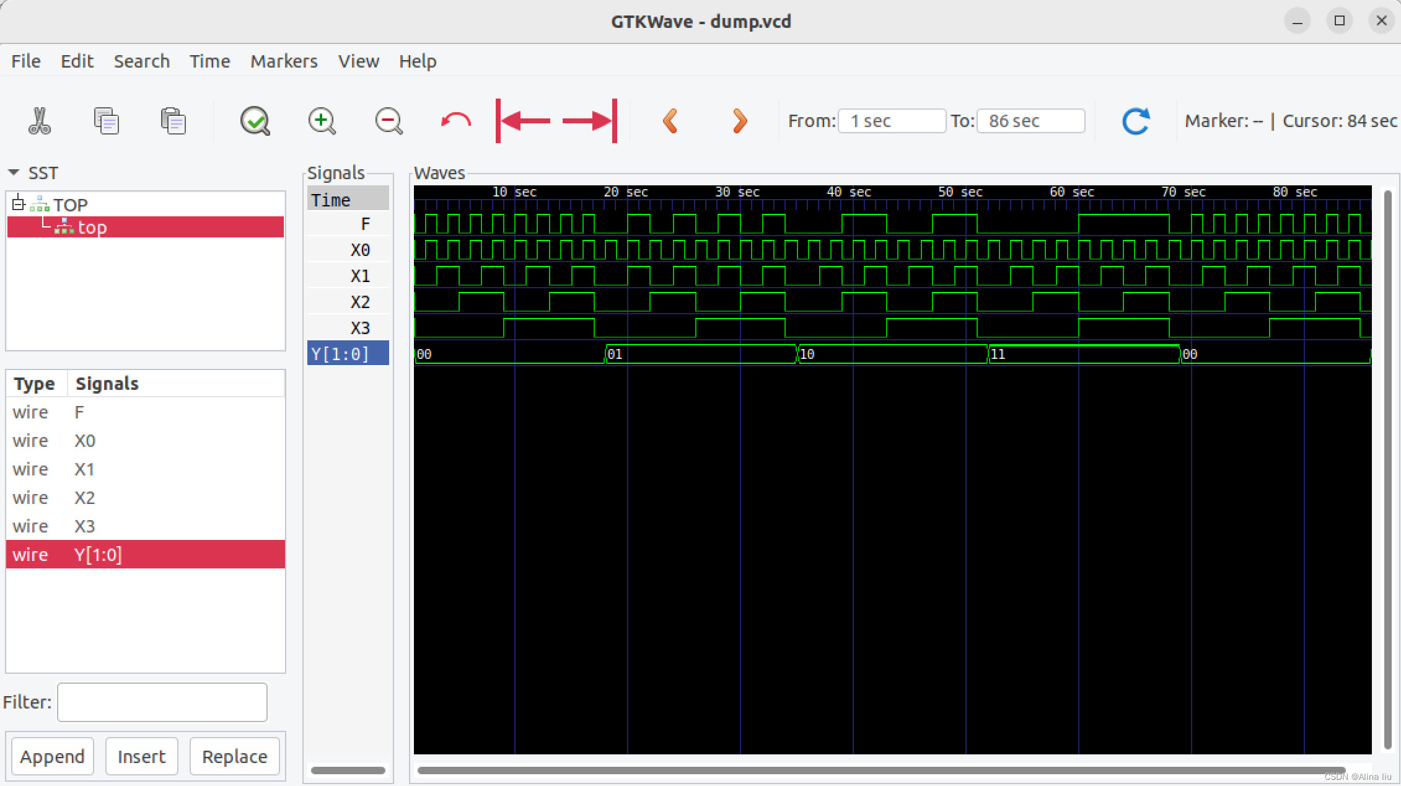
Task: Collapse the TOP tree node
Action: click(19, 203)
